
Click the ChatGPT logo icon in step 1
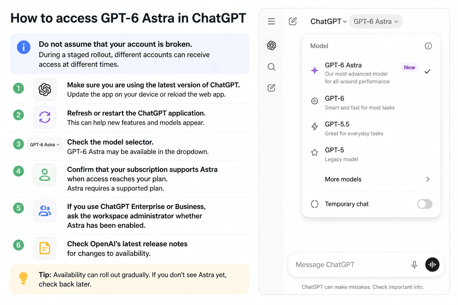[45, 90]
